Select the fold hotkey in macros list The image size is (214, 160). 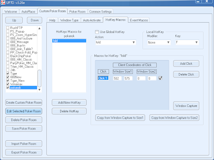(x=69, y=41)
